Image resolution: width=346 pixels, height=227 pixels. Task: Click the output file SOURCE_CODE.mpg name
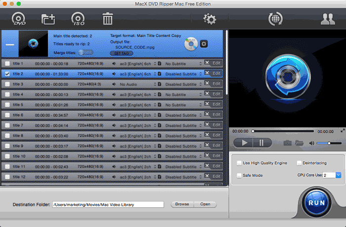(x=135, y=47)
